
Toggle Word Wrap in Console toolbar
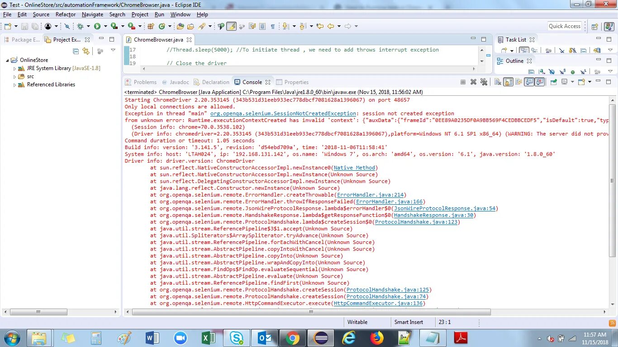519,82
